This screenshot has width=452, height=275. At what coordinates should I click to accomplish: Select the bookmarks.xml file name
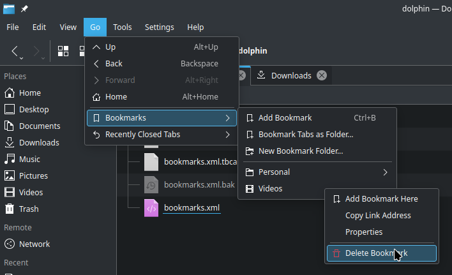click(x=192, y=207)
